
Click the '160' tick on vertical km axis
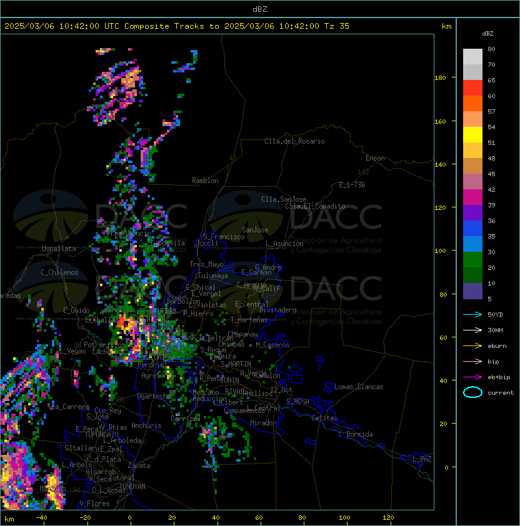[440, 121]
